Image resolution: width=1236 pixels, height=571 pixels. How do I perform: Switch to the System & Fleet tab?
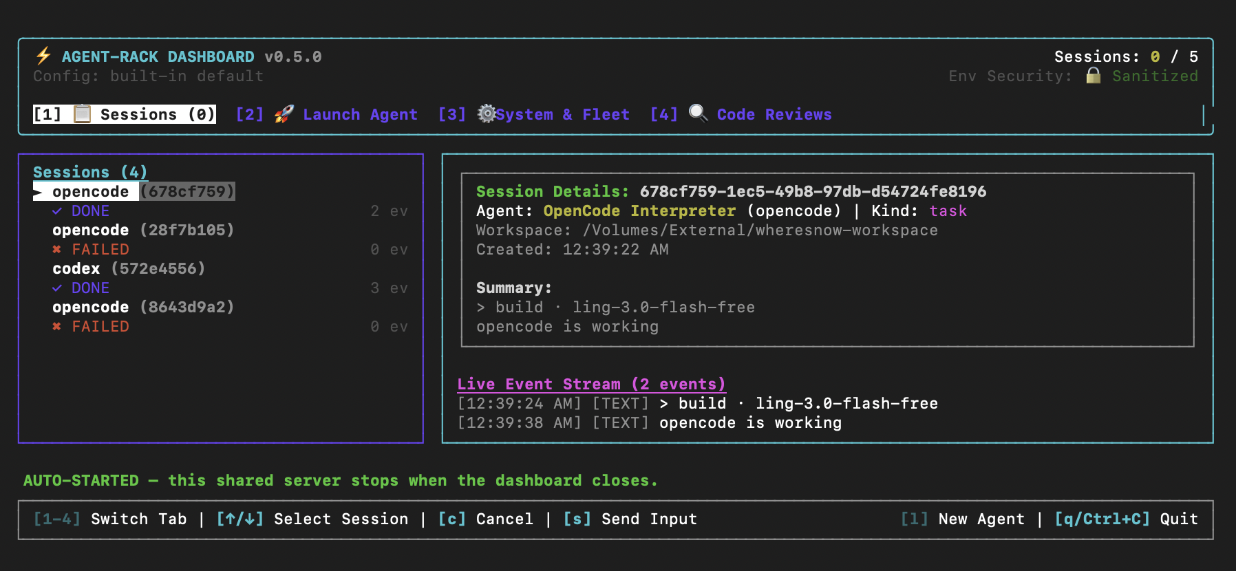(x=534, y=114)
